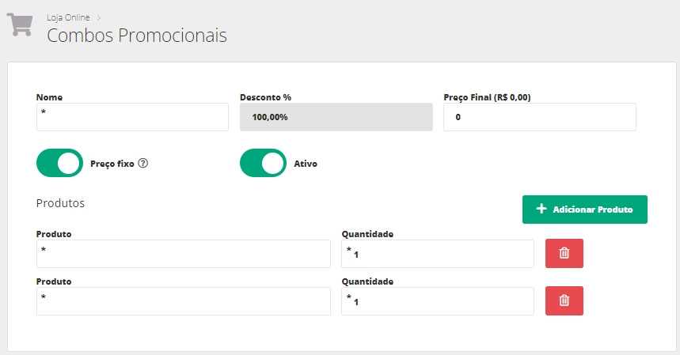Screen dimensions: 680x355
Task: Click the shopping cart icon
Action: tap(20, 24)
